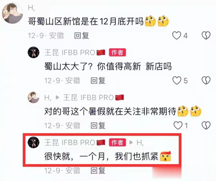Dislike the 蜀山太大了 reply via broken heart
The height and width of the screenshot is (181, 216).
206,80
